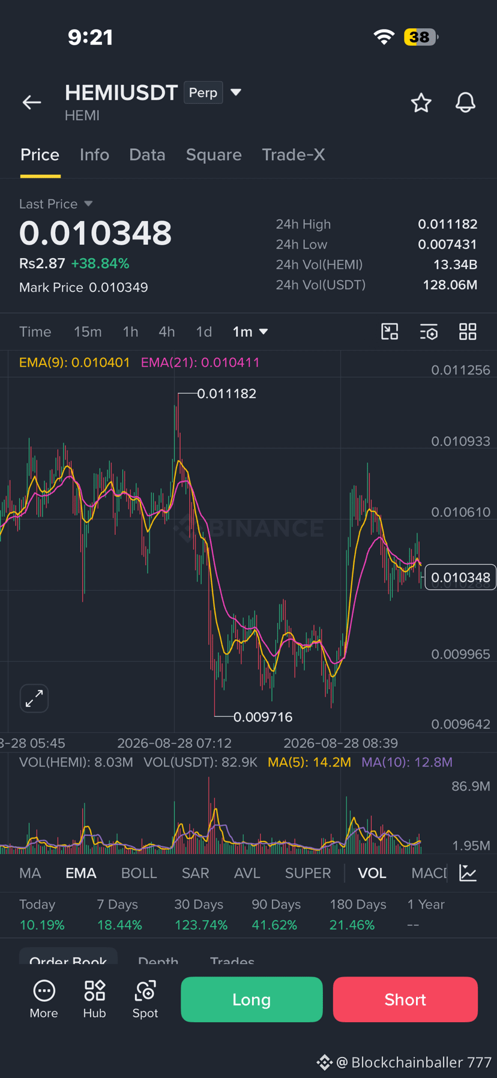Open price alert bell icon

(x=465, y=103)
